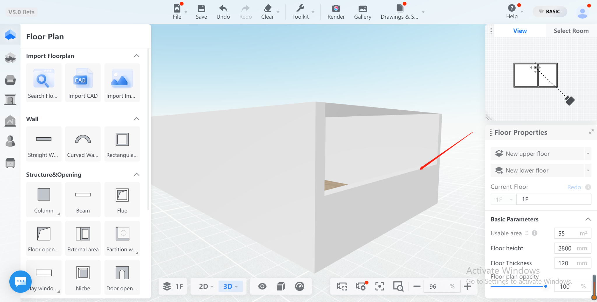This screenshot has height=302, width=597.
Task: Open the 1F floor layer selector
Action: (x=173, y=287)
